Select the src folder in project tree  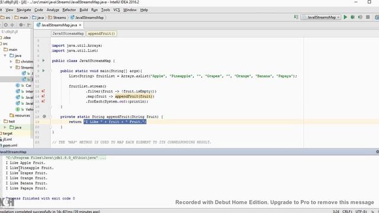coord(4,44)
